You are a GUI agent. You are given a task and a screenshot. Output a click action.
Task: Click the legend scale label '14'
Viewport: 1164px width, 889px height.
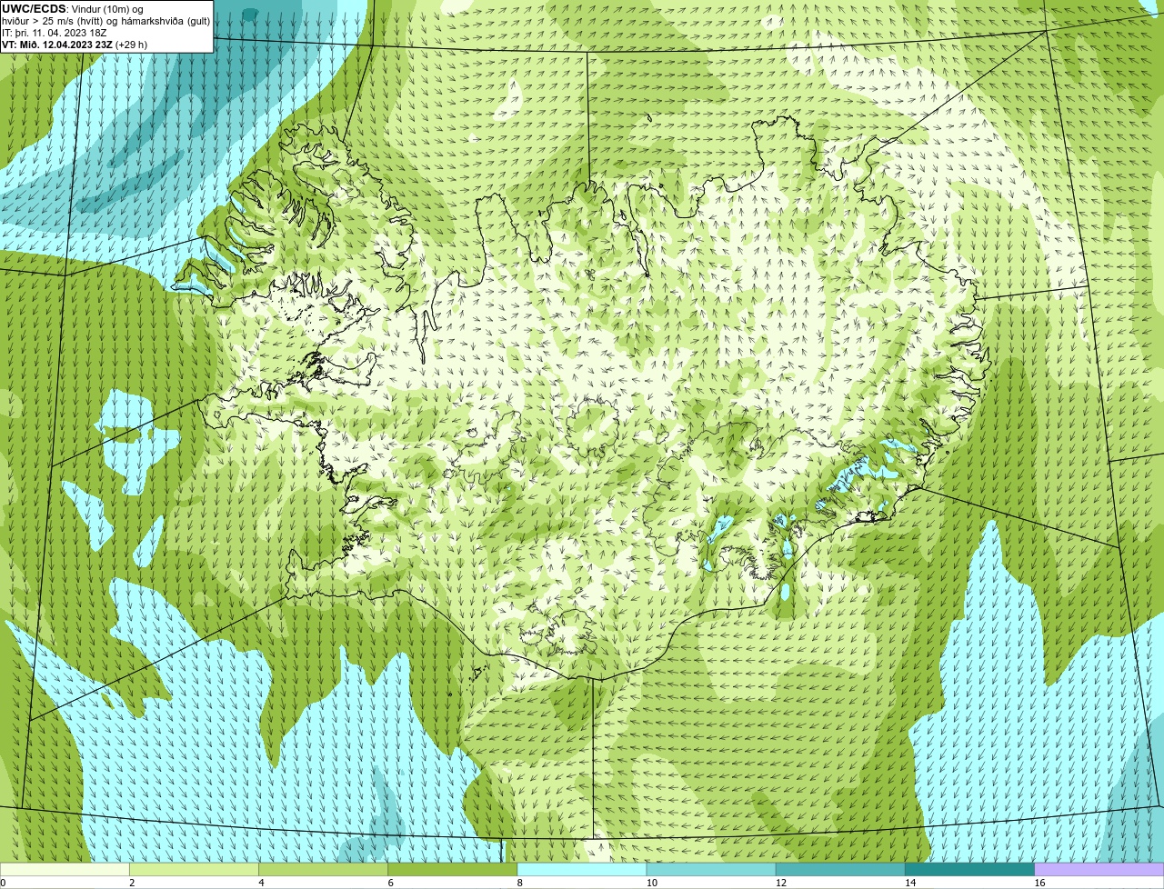909,883
